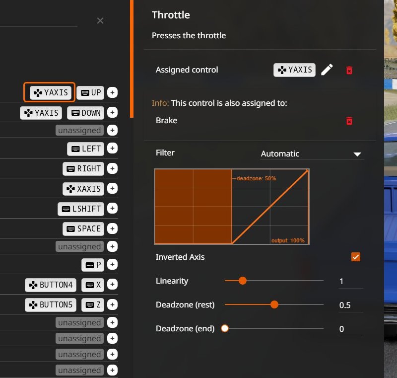The height and width of the screenshot is (378, 397).
Task: Select the LEFT keyboard binding
Action: [x=86, y=149]
